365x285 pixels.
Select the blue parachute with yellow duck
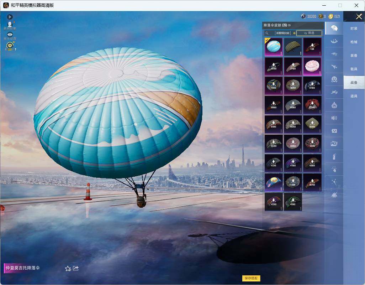274,182
